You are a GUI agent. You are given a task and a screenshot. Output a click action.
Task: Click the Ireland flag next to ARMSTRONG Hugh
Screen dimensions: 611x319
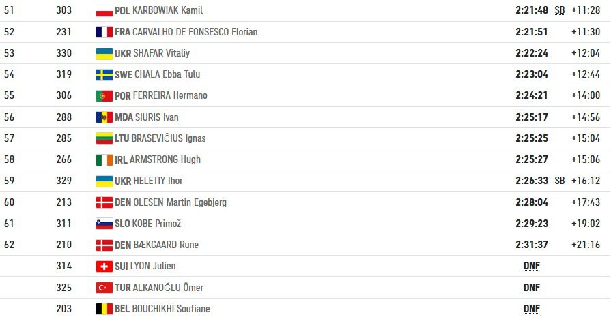[104, 159]
